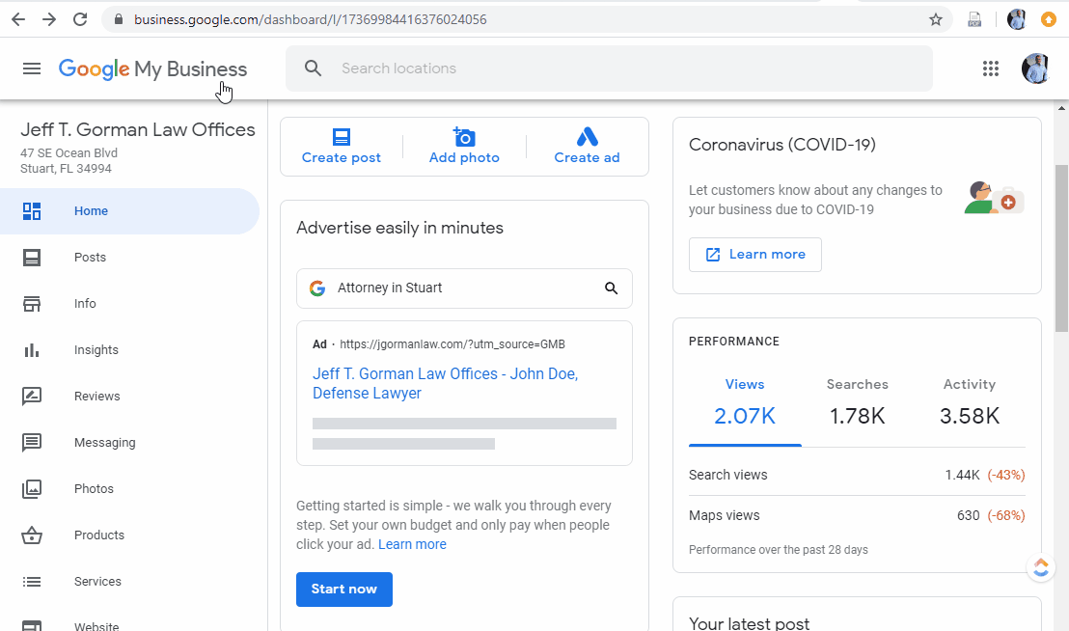Click the magnifier in ad preview

coord(611,288)
